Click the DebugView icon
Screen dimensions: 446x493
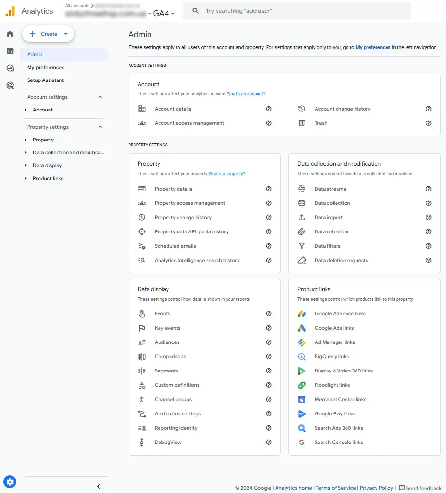coord(142,443)
